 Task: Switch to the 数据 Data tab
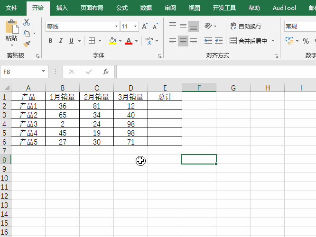(146, 8)
